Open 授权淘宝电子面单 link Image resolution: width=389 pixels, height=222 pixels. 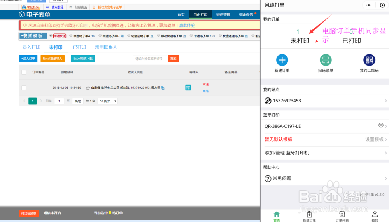click(x=107, y=7)
